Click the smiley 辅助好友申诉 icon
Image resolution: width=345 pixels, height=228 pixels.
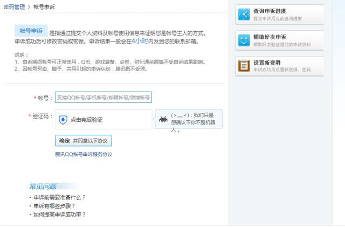[244, 40]
